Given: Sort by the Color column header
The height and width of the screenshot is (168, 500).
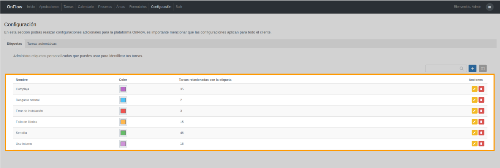Looking at the screenshot, I should pyautogui.click(x=123, y=80).
